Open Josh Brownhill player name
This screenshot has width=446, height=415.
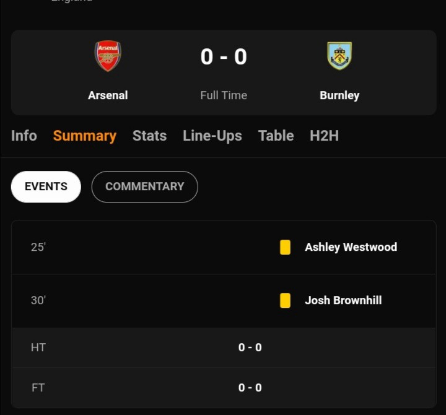[x=343, y=300]
